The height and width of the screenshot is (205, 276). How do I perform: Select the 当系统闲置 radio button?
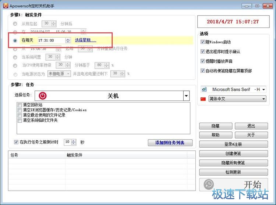15,57
